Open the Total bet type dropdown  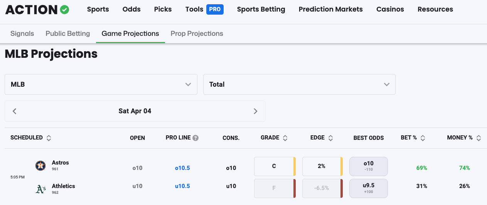click(299, 84)
